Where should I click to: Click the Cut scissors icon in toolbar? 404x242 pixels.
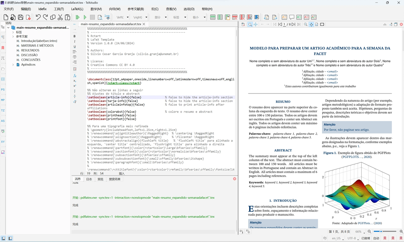coord(60,17)
